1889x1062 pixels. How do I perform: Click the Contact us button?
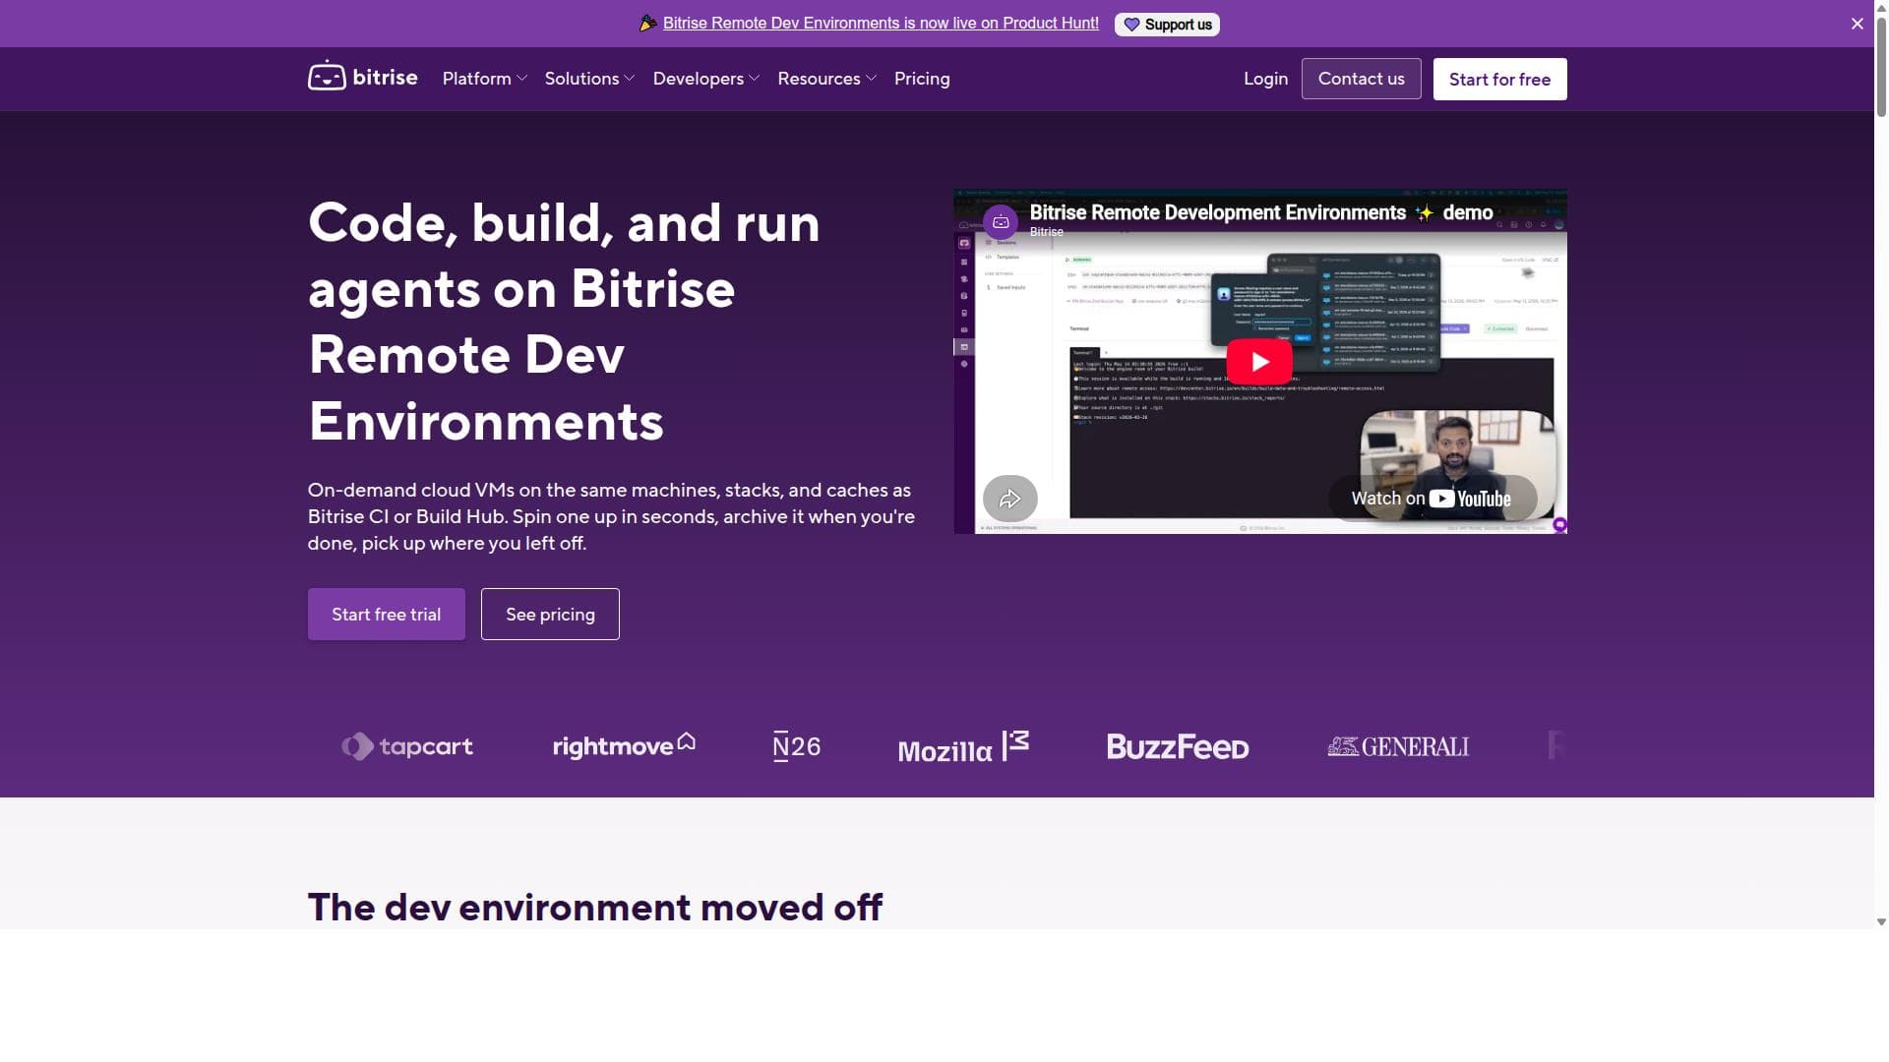click(x=1361, y=79)
